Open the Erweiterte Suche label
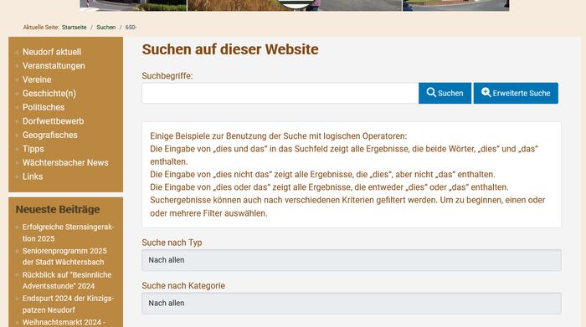Screen dimensions: 586x327 point(522,94)
